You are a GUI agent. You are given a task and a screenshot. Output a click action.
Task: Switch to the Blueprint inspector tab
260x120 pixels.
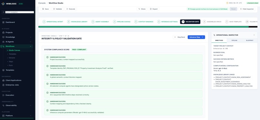point(250,40)
